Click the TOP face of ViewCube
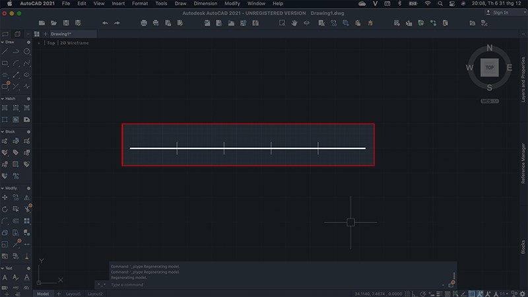Screen dimensions: 528x297 pyautogui.click(x=489, y=68)
